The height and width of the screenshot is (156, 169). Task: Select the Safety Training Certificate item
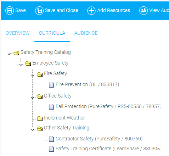(108, 149)
